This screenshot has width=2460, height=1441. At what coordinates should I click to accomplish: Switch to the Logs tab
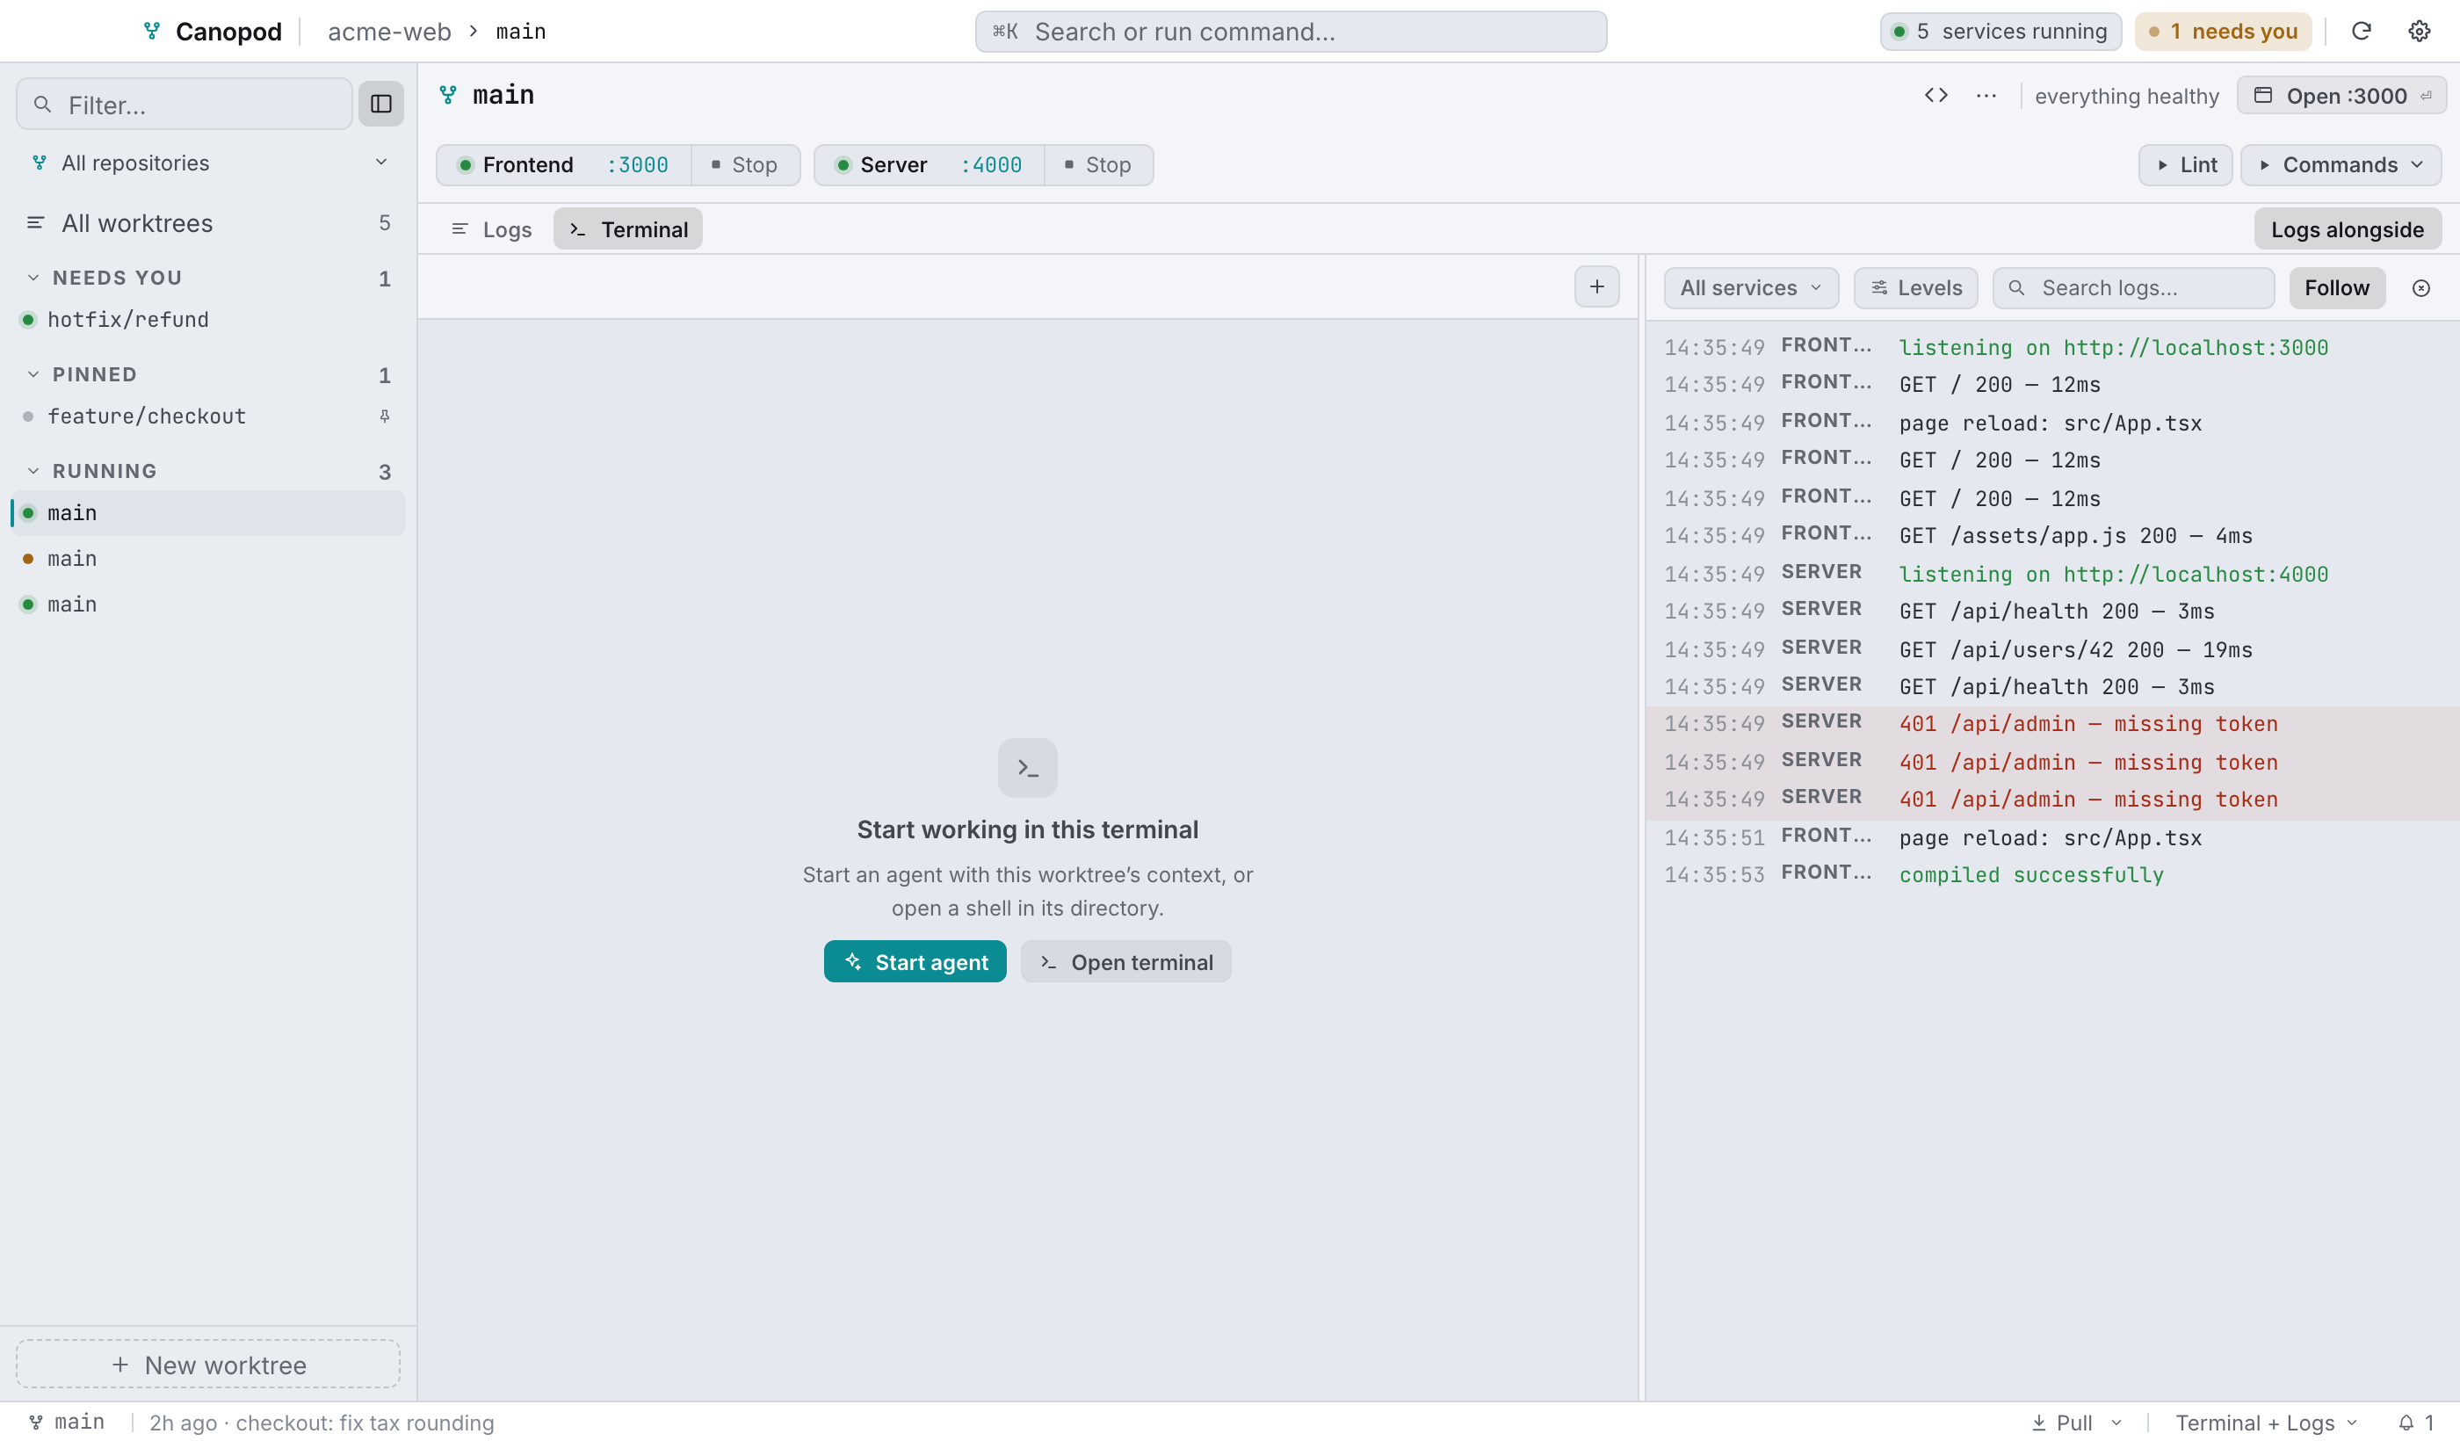coord(492,229)
